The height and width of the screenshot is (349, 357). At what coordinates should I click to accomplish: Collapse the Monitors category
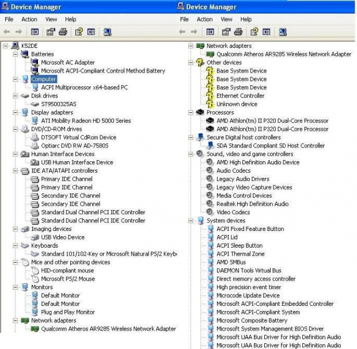tap(15, 287)
